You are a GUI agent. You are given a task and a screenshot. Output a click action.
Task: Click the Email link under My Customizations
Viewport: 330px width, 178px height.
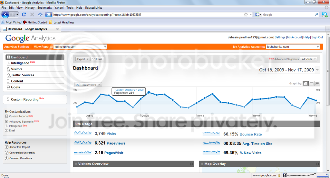click(x=12, y=130)
